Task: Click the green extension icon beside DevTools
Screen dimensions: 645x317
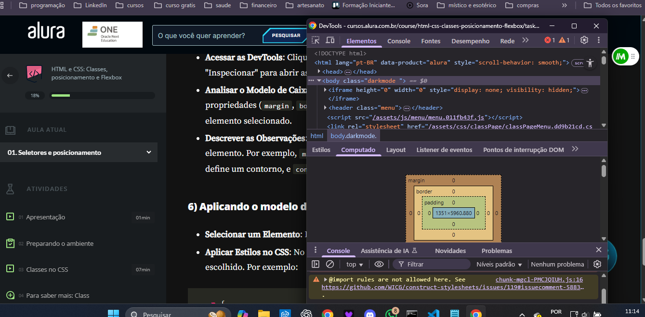Action: point(620,57)
